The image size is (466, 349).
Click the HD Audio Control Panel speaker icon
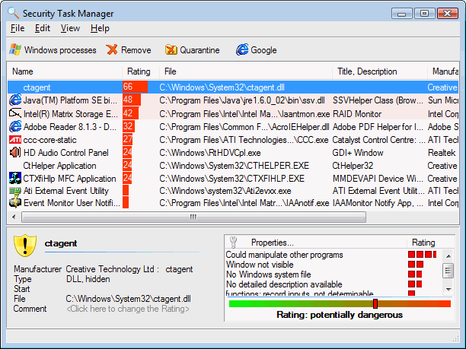pos(14,152)
